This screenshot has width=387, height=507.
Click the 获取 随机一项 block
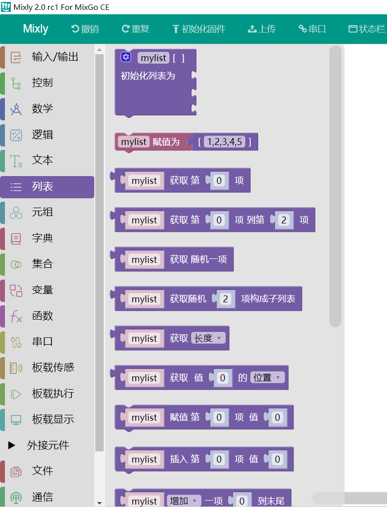coord(198,259)
